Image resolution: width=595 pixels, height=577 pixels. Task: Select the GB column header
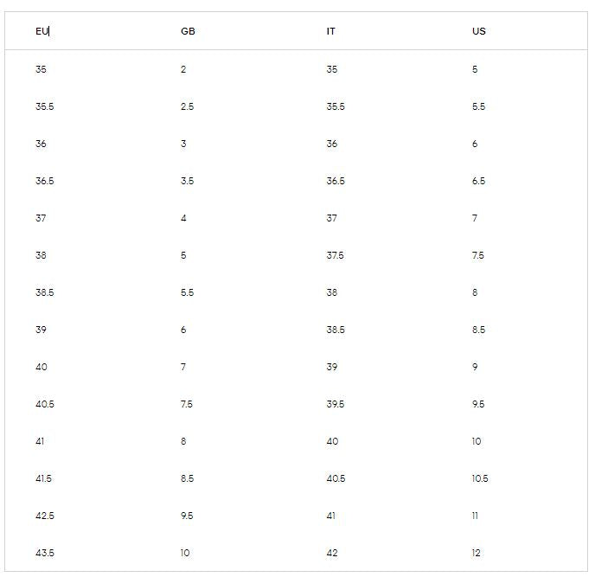coord(188,31)
